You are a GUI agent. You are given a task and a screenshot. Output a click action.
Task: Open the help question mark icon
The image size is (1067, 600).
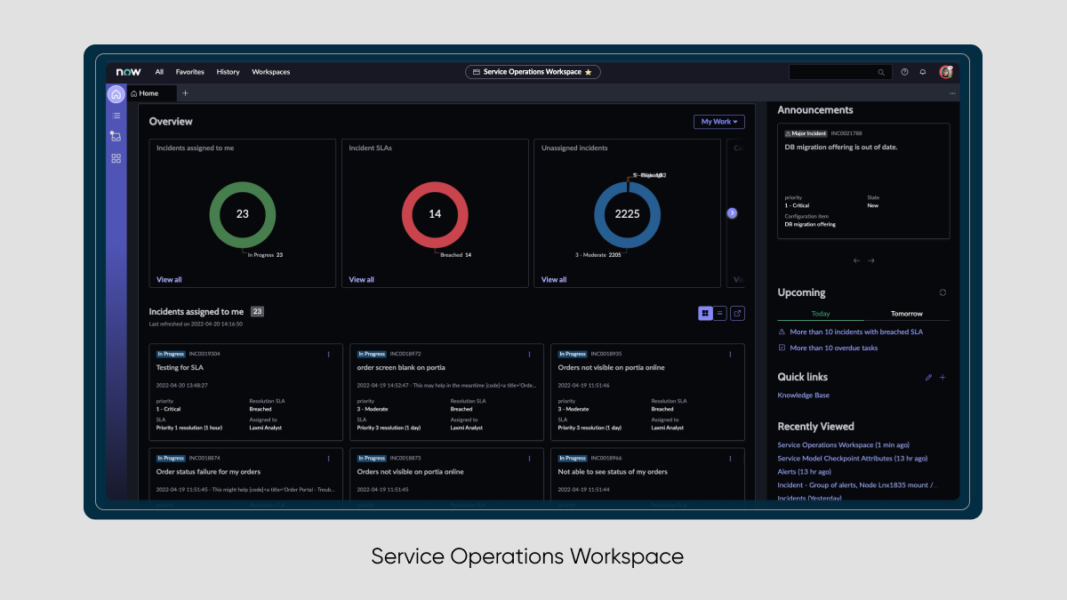click(904, 72)
